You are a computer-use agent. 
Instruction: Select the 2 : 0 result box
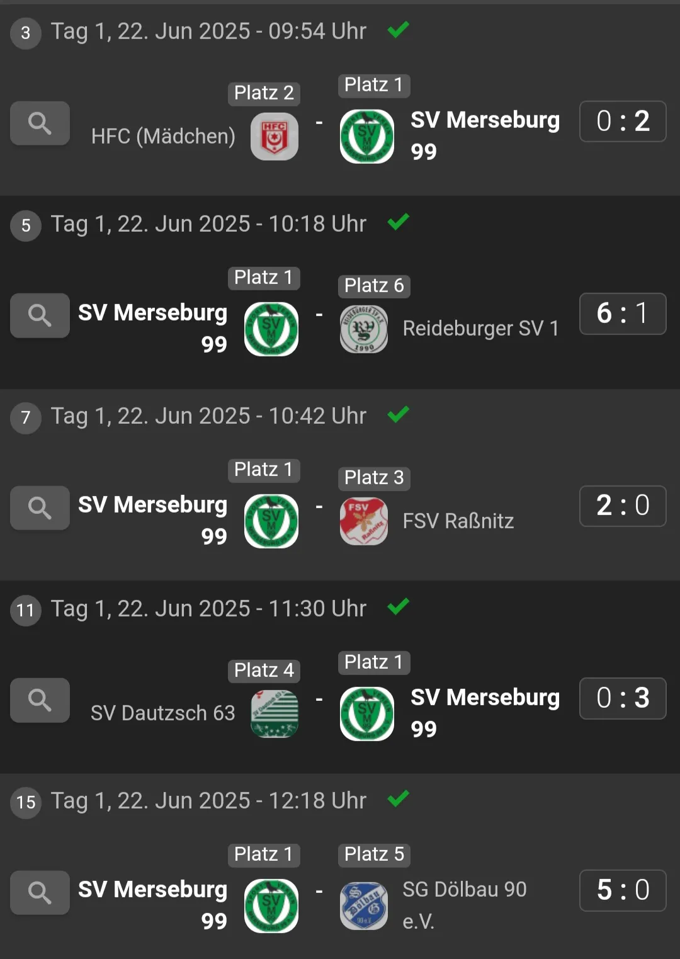[623, 506]
